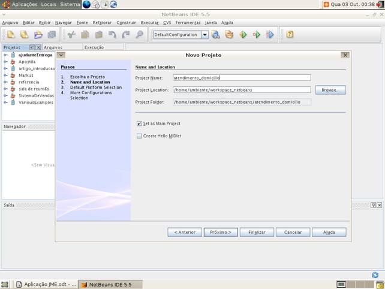Click the Run Main Project green arrow
385x289 pixels.
click(x=243, y=35)
